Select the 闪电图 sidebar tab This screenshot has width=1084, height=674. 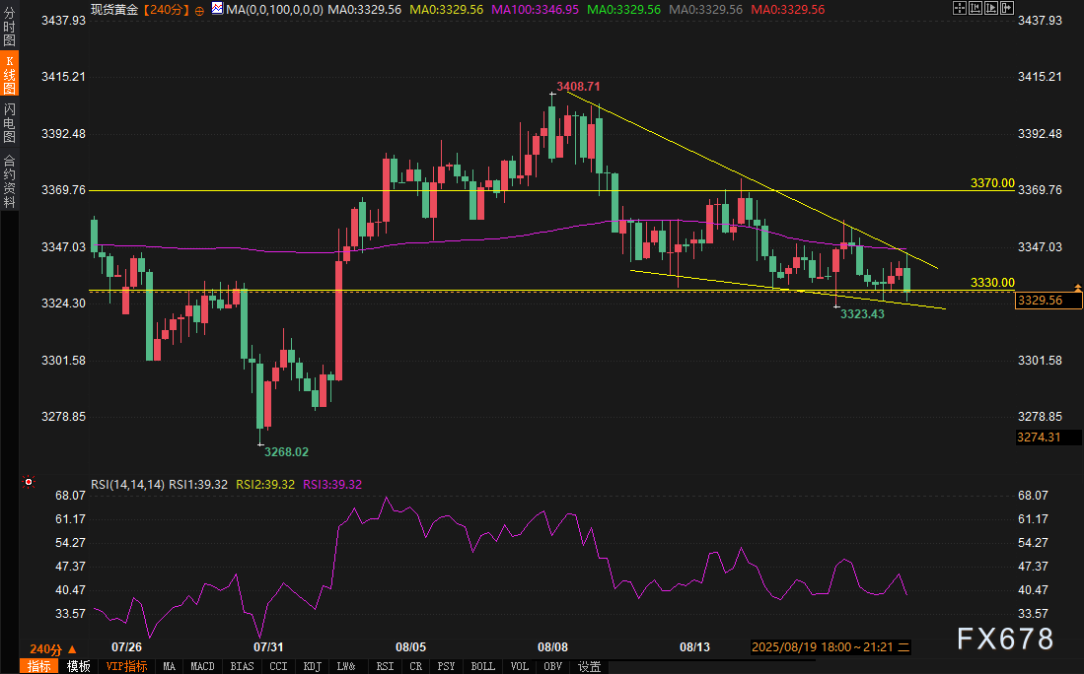click(x=9, y=122)
